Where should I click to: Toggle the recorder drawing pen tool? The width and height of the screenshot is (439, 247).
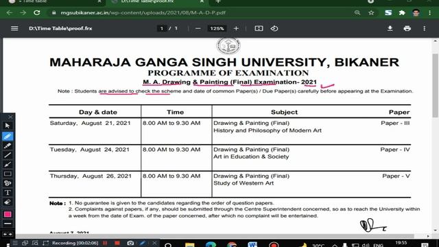[143, 243]
